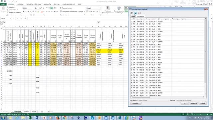Screen dimensions: 213x120
Task: Switch to Page Layout view in the status bar
Action: [187, 114]
